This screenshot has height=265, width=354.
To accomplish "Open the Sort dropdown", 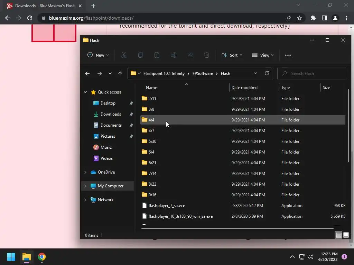I will point(232,55).
